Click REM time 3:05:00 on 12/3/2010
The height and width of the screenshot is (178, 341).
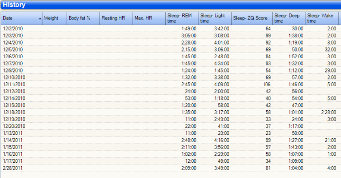pyautogui.click(x=189, y=36)
